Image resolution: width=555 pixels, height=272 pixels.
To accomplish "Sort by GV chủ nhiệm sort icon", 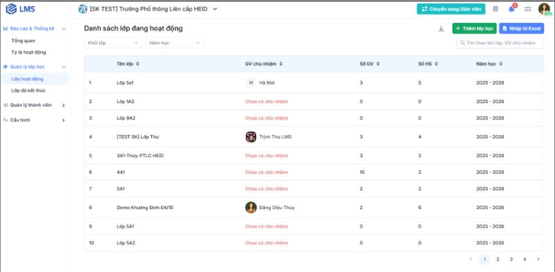I will tap(281, 64).
